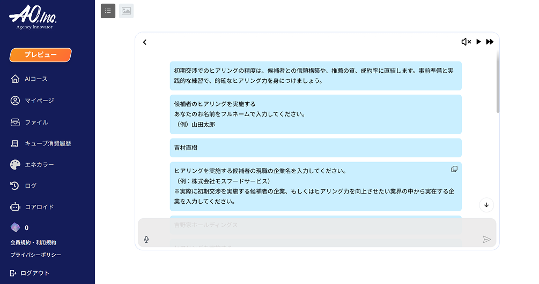Open ファイル section
This screenshot has width=539, height=284.
pos(36,122)
